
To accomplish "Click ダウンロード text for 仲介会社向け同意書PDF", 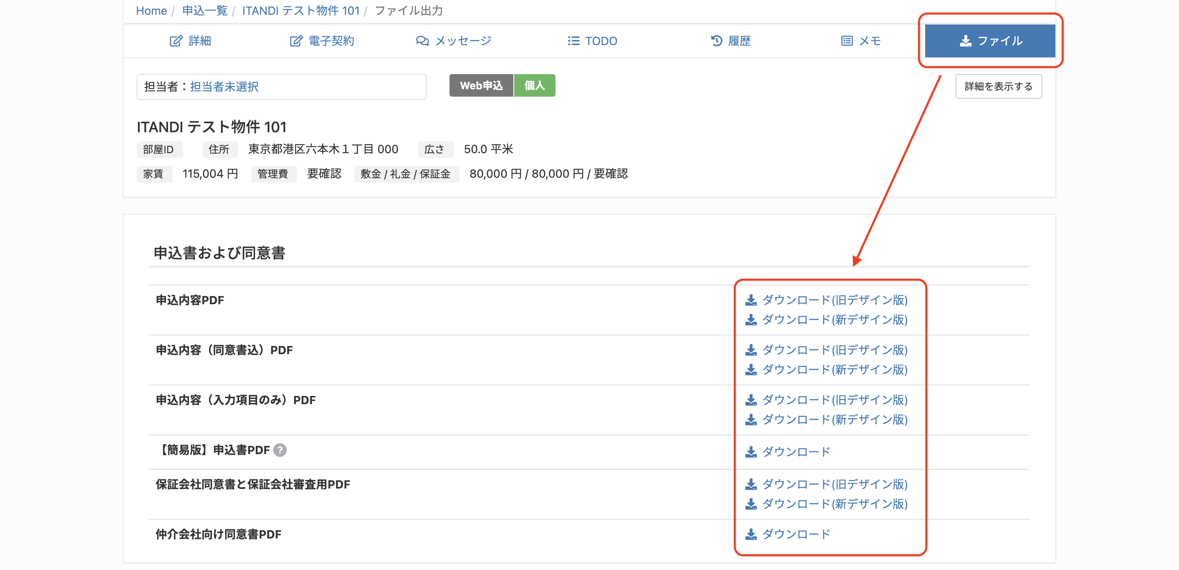I will (796, 534).
